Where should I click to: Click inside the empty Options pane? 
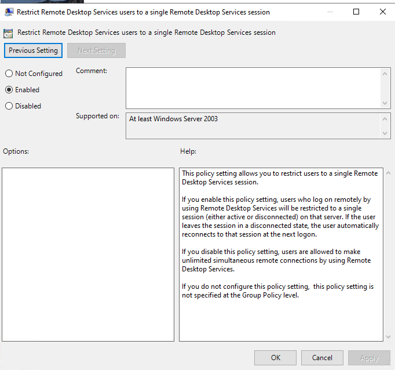88,254
